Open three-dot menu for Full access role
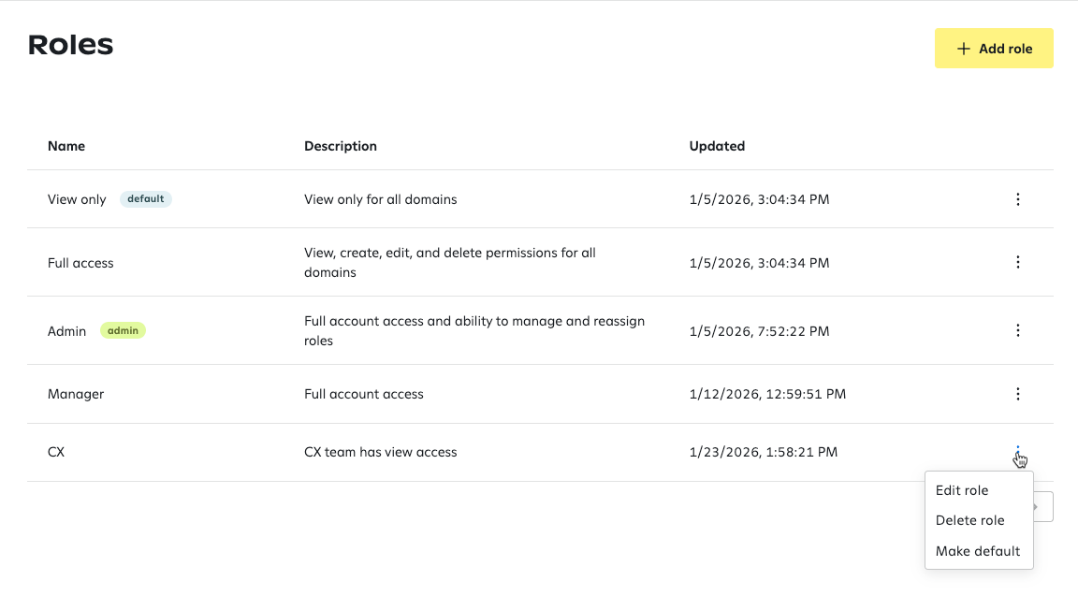 pos(1017,262)
